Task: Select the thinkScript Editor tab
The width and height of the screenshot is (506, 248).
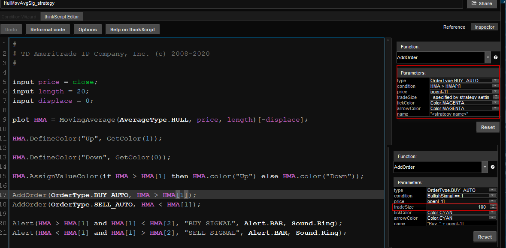Action: coord(62,17)
